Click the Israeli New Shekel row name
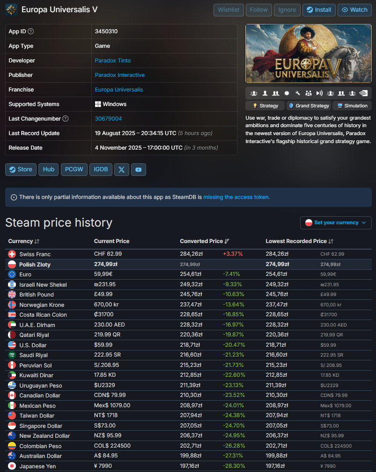This screenshot has height=472, width=376. pos(43,284)
